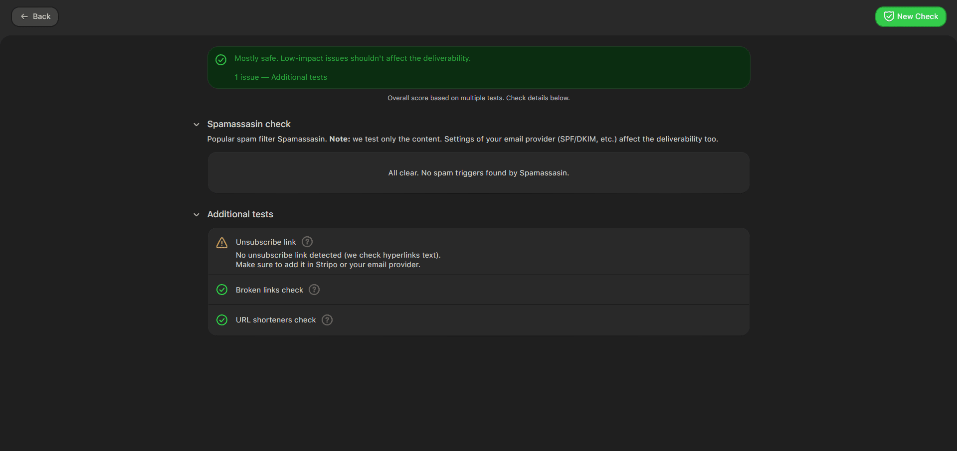
Task: Collapse the Additional tests chevron
Action: pyautogui.click(x=196, y=215)
